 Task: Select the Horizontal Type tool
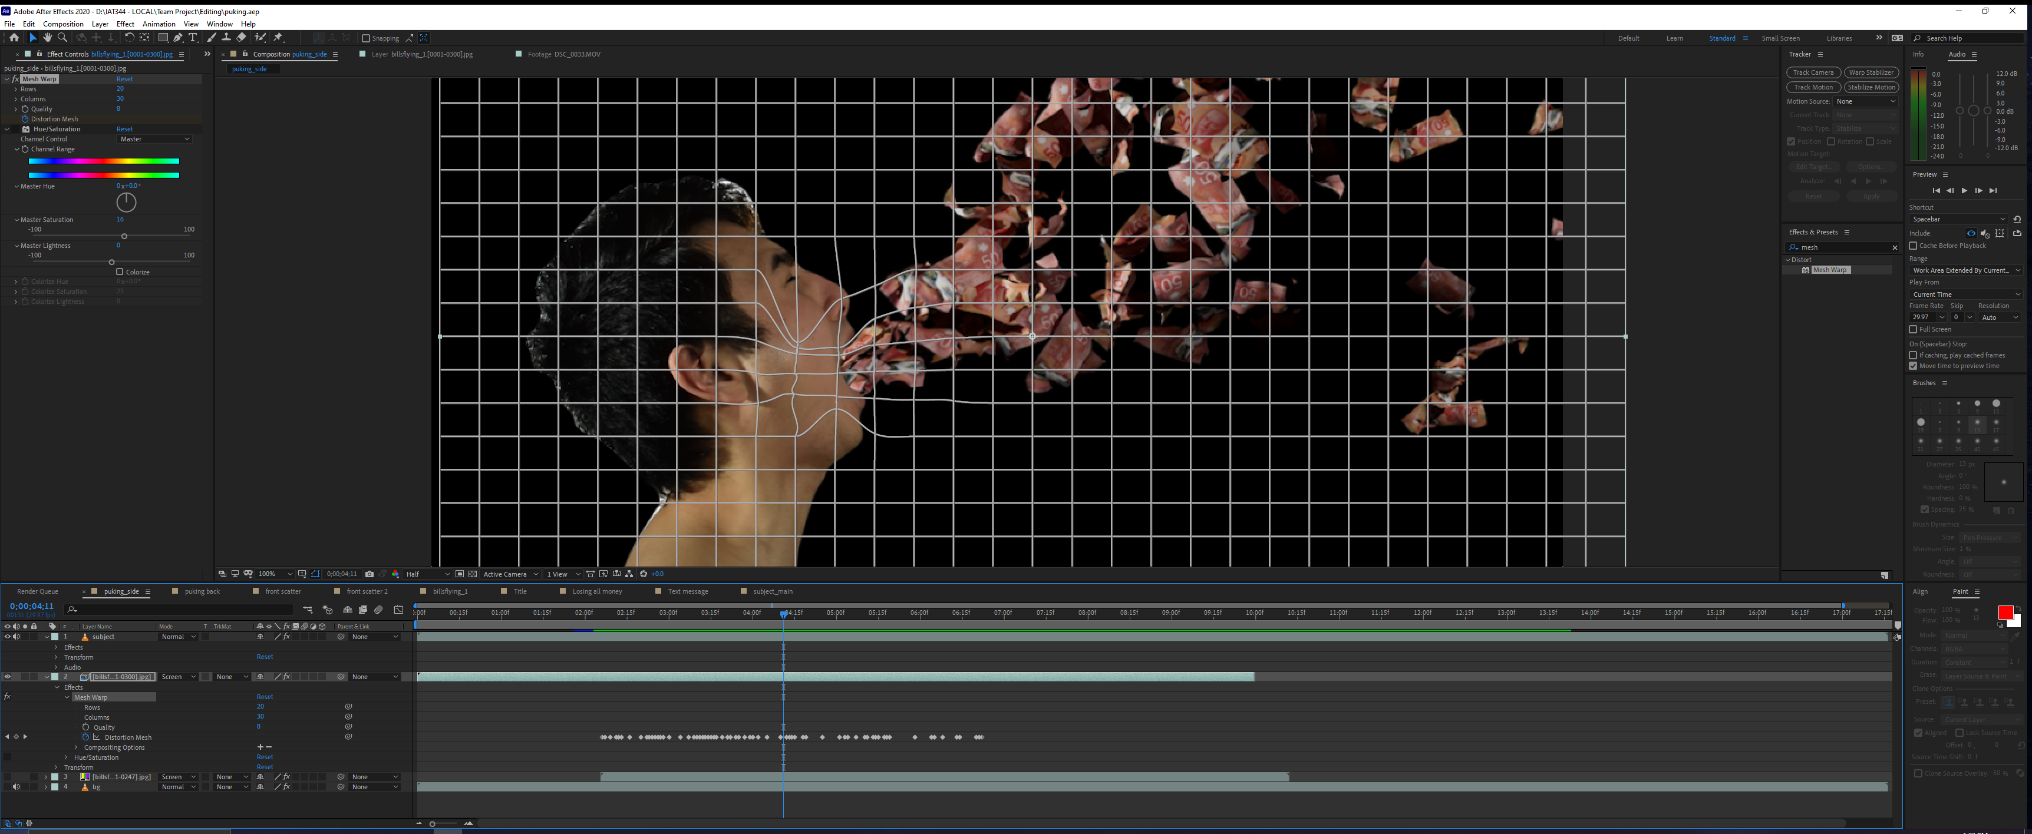pos(193,38)
